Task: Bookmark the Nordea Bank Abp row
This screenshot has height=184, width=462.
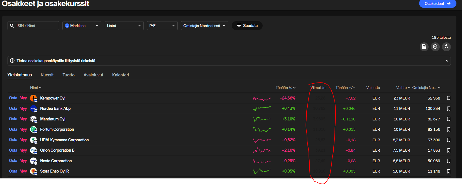Action: tap(449, 108)
